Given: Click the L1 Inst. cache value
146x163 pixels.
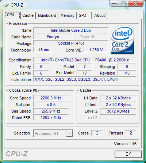Looking at the screenshot, I should coord(118,105).
